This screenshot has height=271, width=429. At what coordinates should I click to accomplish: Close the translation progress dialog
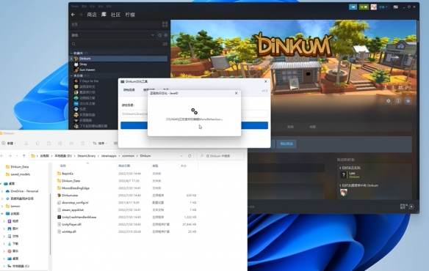[236, 93]
